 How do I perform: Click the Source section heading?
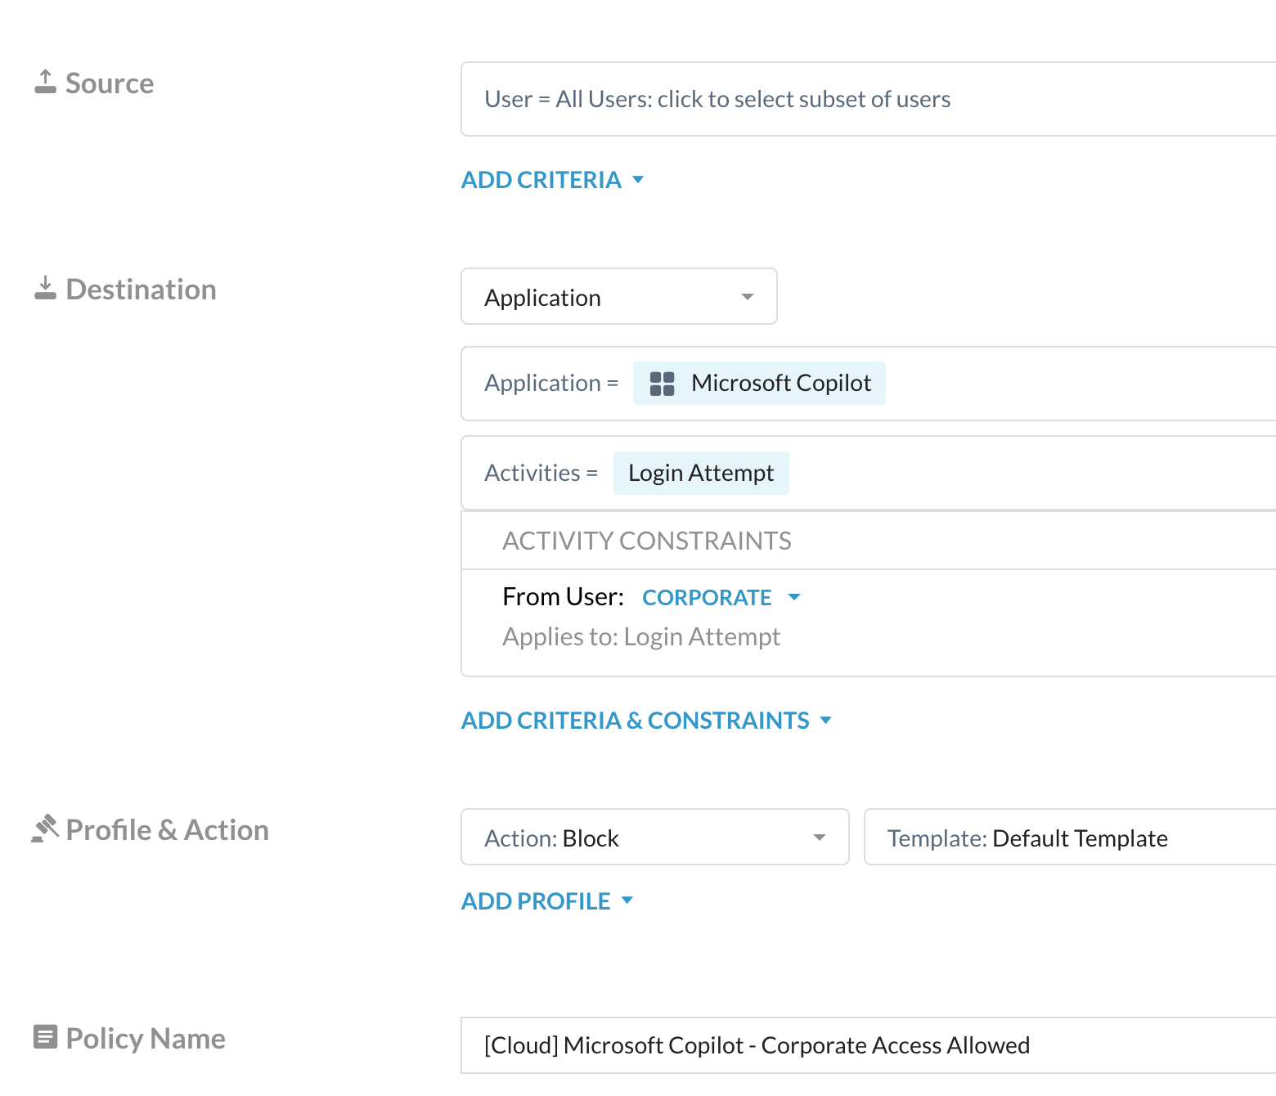(110, 83)
